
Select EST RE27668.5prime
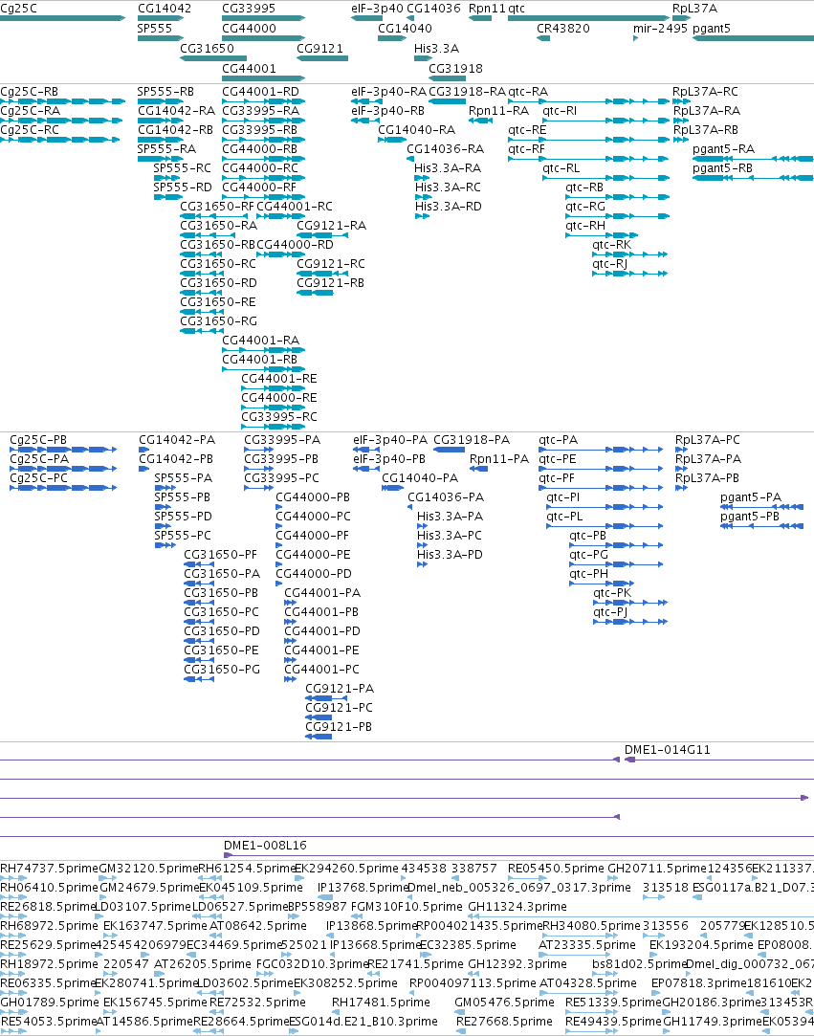[x=504, y=1022]
